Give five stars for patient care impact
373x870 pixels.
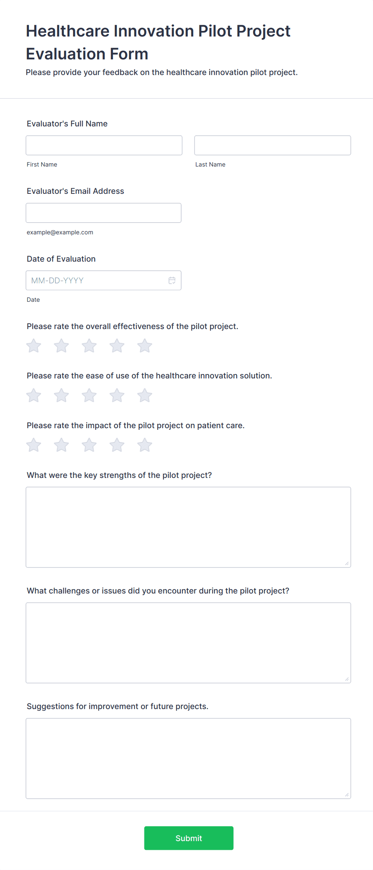pos(144,445)
